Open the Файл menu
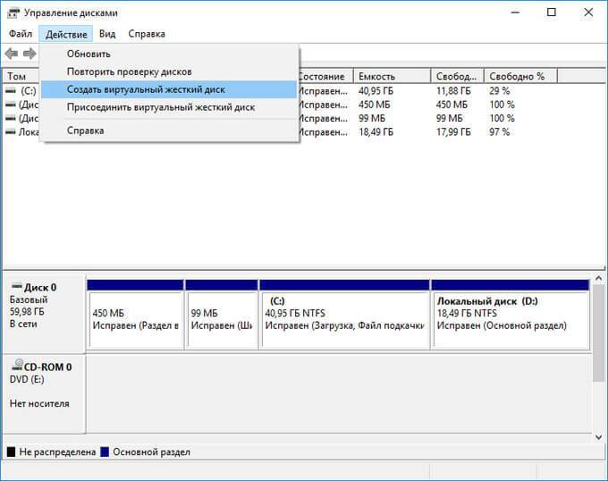 [x=21, y=34]
